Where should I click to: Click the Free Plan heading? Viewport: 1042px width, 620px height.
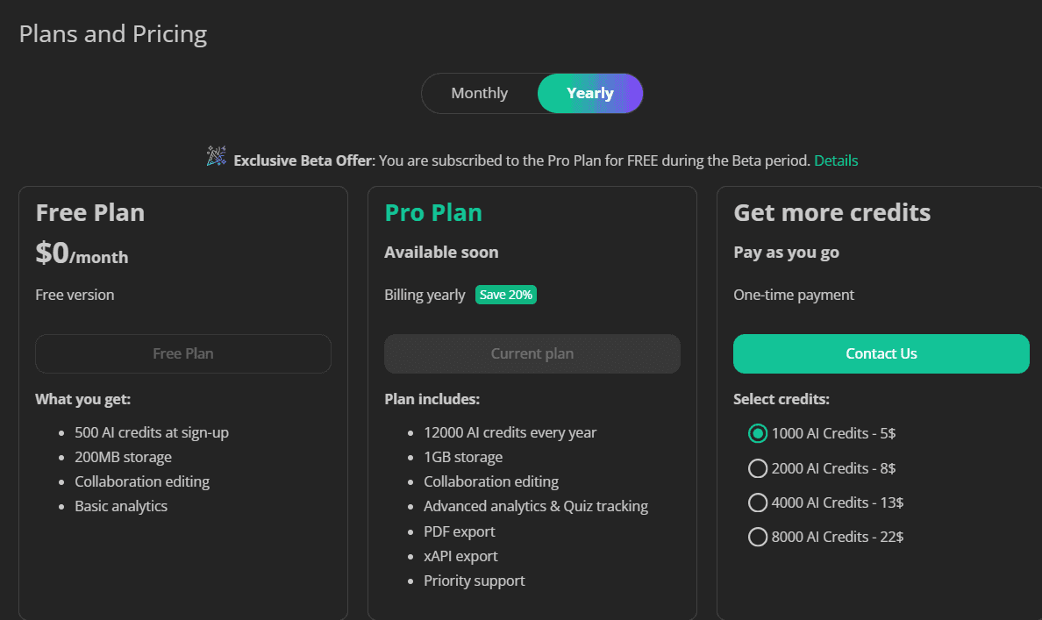coord(89,212)
